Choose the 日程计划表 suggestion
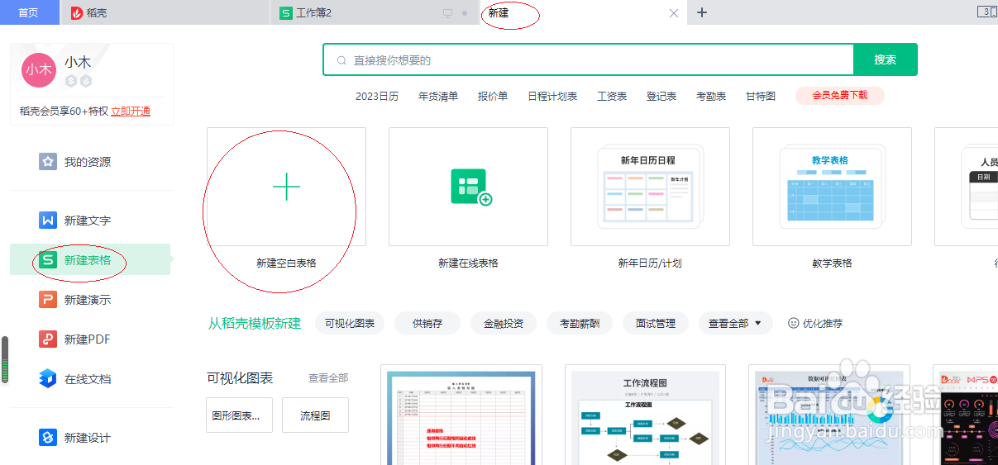 552,97
